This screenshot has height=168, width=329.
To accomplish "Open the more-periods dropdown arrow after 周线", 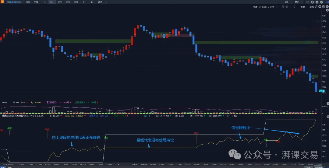I will coord(107,2).
